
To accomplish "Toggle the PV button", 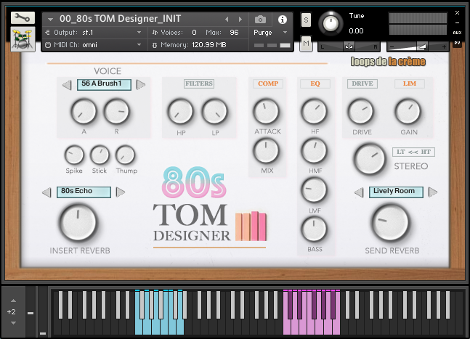I will tap(457, 43).
